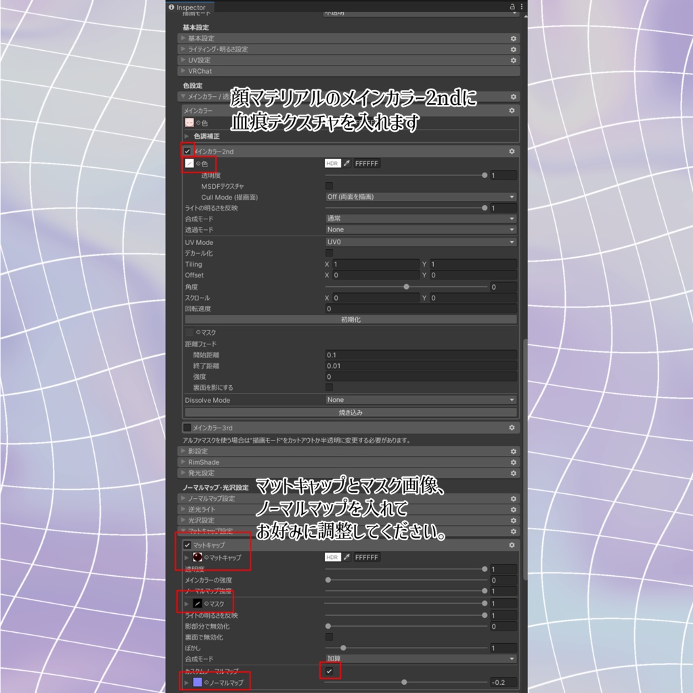Open gear menu for 光沢設定
This screenshot has width=693, height=693.
[513, 520]
